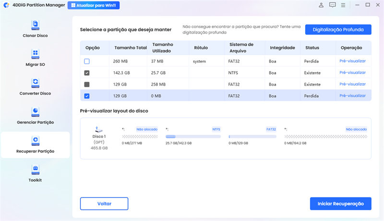The height and width of the screenshot is (221, 384).
Task: Click the 142.3 GB NTFS partition checkbox
Action: (87, 73)
